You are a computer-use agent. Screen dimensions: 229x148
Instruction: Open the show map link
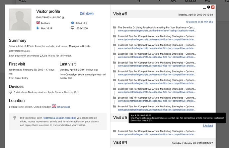[x=63, y=107]
